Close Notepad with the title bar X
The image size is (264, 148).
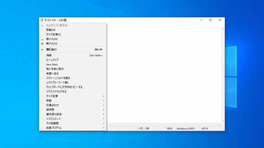point(220,20)
